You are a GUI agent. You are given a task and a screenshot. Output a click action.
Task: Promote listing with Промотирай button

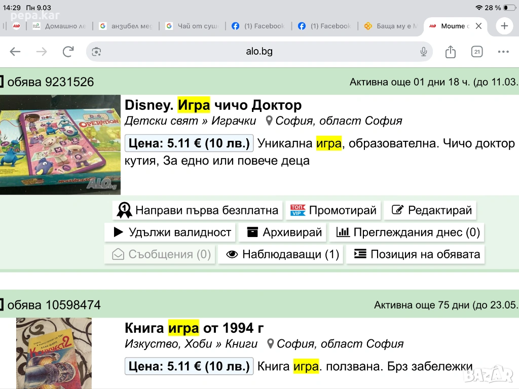[x=333, y=210]
